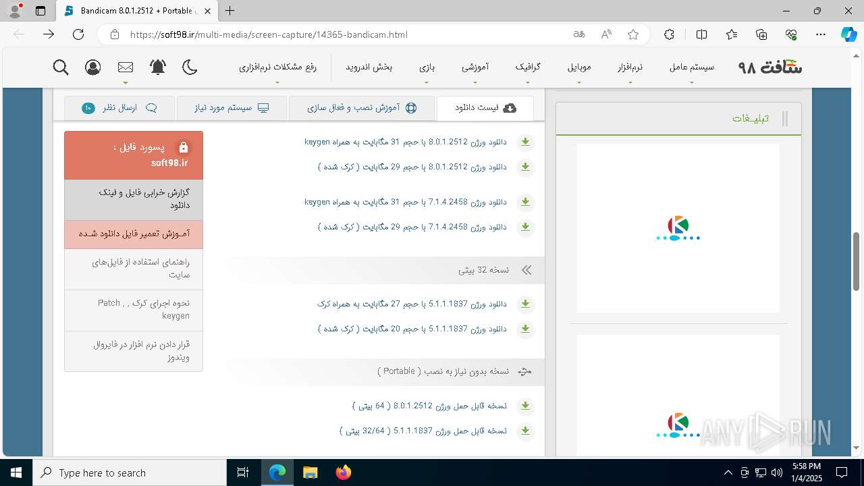The image size is (864, 486).
Task: Open link دانلود ورژن 5.1.1.1837 با حجم 20 مگابایت
Action: (x=412, y=329)
